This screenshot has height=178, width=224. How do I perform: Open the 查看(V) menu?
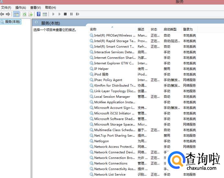pyautogui.click(x=36, y=7)
